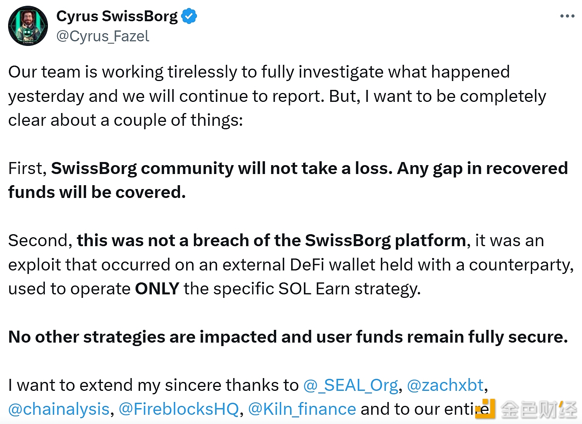Image resolution: width=582 pixels, height=424 pixels.
Task: Click the bold "this was not a breach" text
Action: (271, 241)
